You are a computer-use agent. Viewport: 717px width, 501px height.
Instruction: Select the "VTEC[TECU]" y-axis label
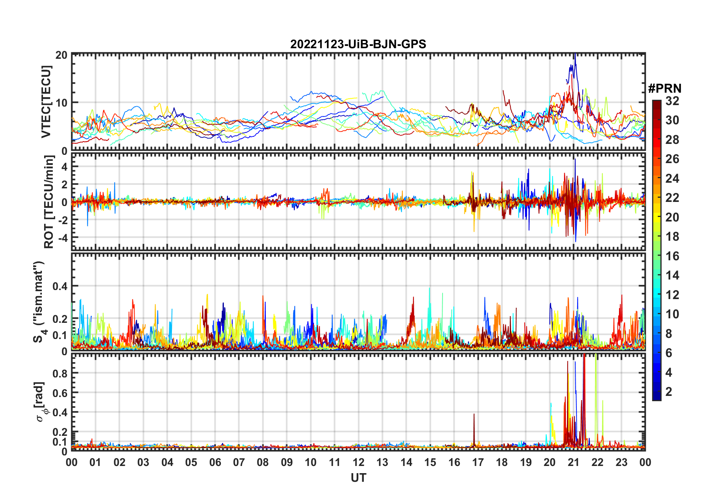[46, 102]
